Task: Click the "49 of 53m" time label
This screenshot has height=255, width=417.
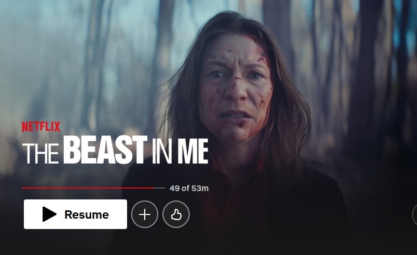Action: [x=189, y=189]
